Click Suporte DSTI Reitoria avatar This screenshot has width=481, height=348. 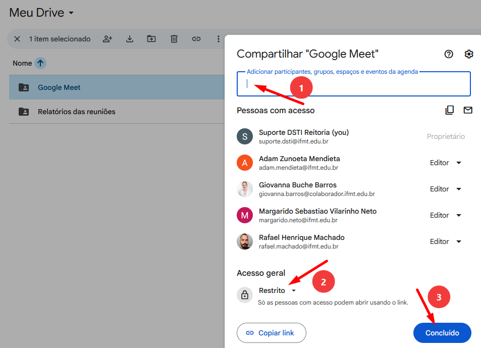pyautogui.click(x=244, y=136)
